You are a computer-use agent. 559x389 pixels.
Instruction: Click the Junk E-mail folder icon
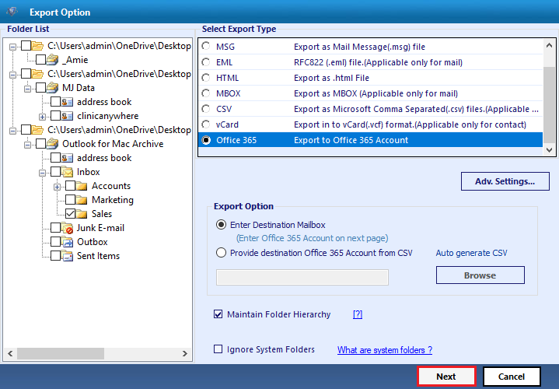pyautogui.click(x=67, y=228)
